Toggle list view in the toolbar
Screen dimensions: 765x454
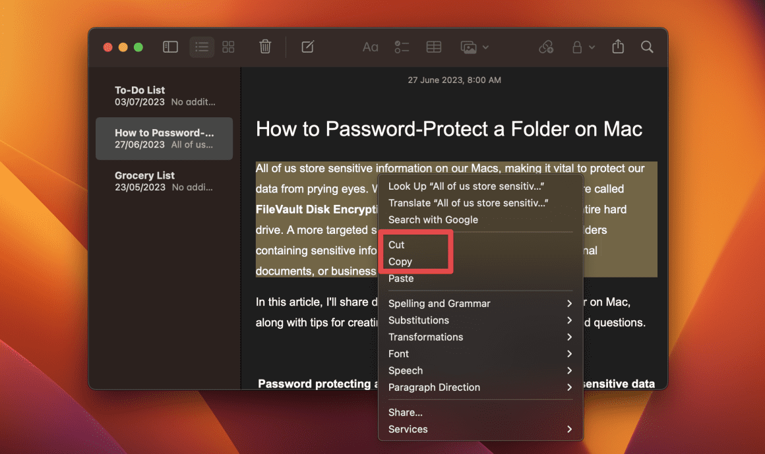202,47
